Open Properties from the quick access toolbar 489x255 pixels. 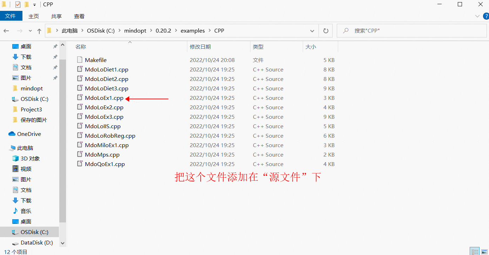(18, 4)
